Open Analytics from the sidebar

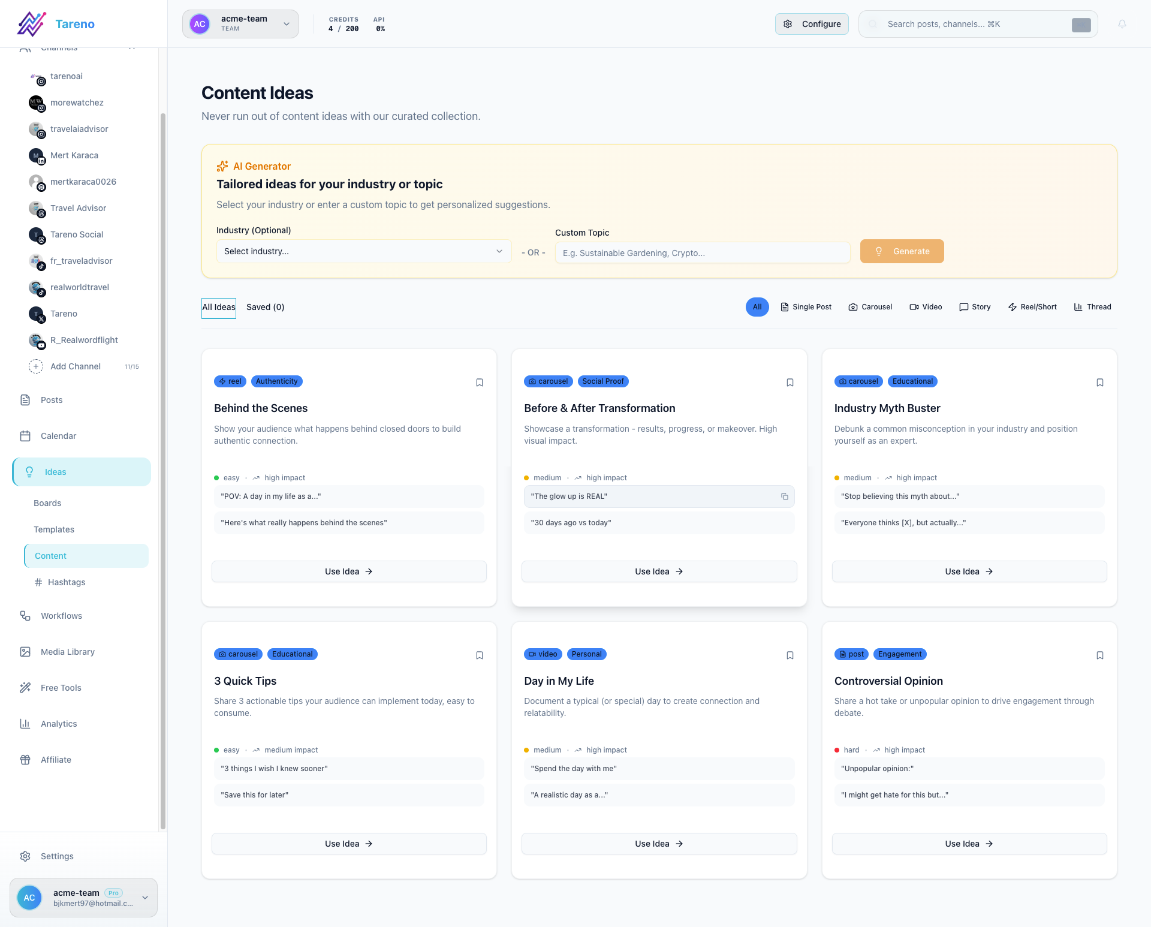[58, 723]
